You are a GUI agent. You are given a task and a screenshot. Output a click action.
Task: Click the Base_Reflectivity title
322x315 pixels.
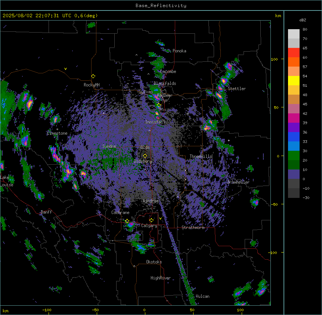[x=161, y=6]
